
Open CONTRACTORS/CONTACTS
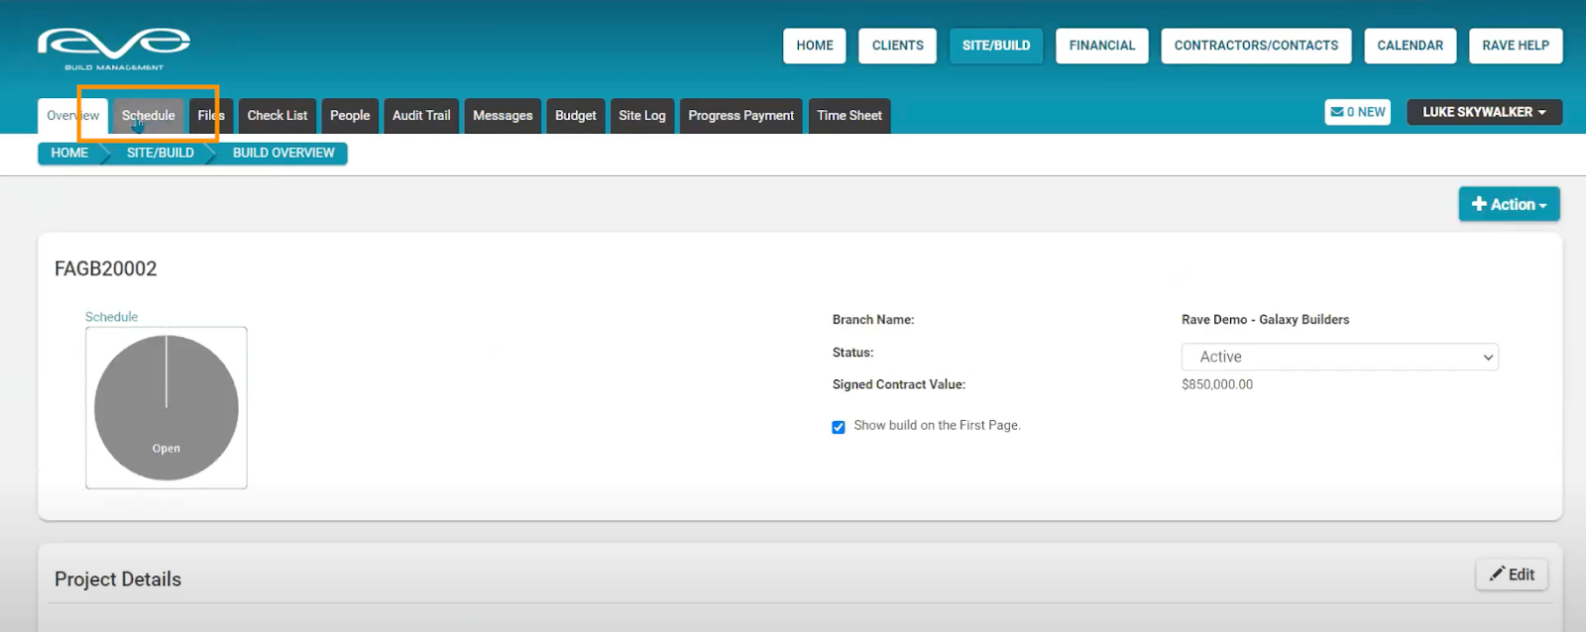pos(1256,46)
